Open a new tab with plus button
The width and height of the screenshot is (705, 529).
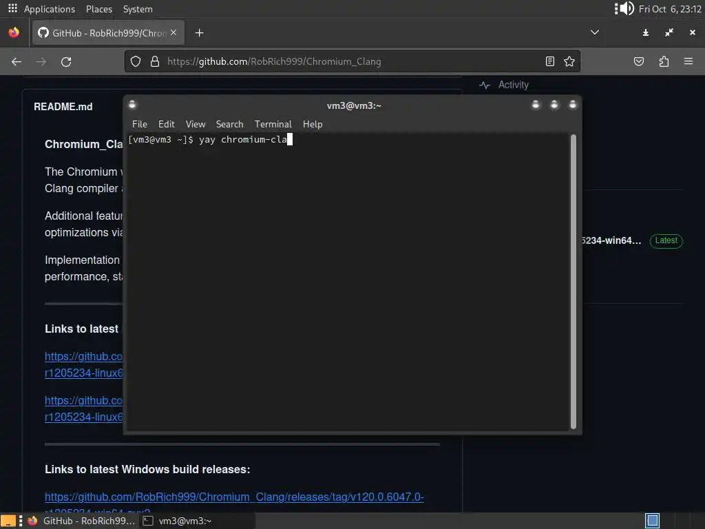coord(199,32)
